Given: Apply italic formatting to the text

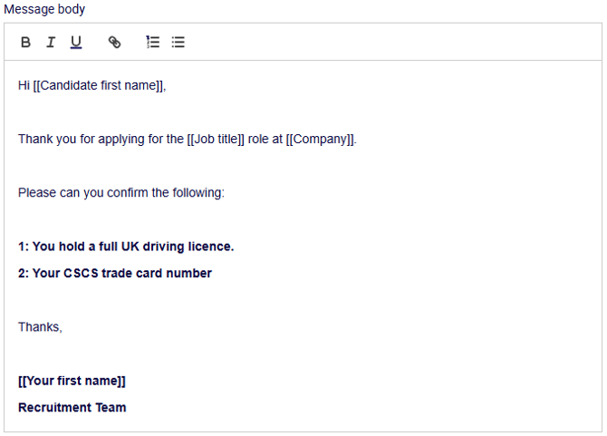Looking at the screenshot, I should (x=51, y=43).
